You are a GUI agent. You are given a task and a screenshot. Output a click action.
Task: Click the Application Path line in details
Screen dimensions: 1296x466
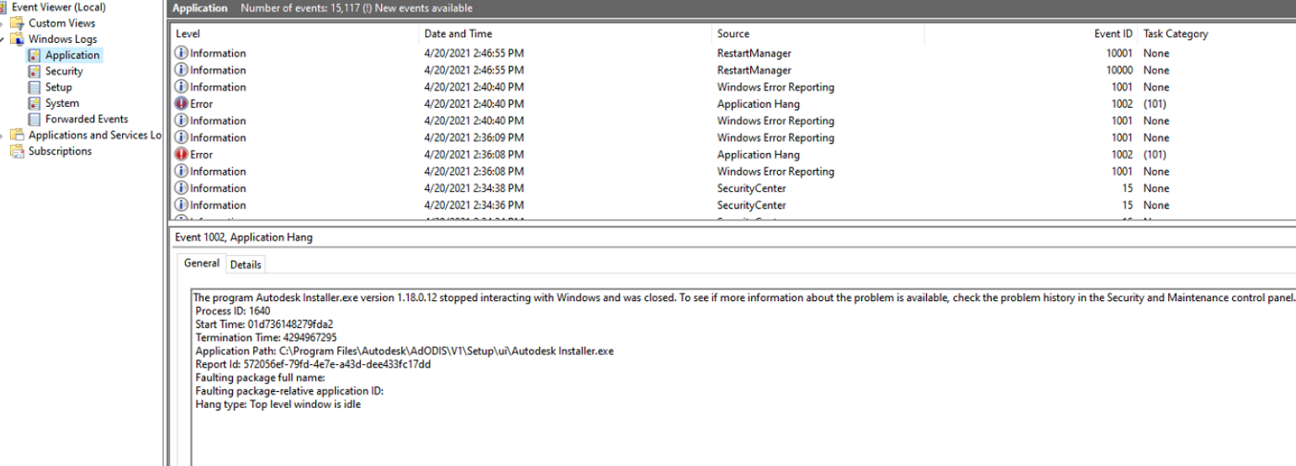coord(405,352)
